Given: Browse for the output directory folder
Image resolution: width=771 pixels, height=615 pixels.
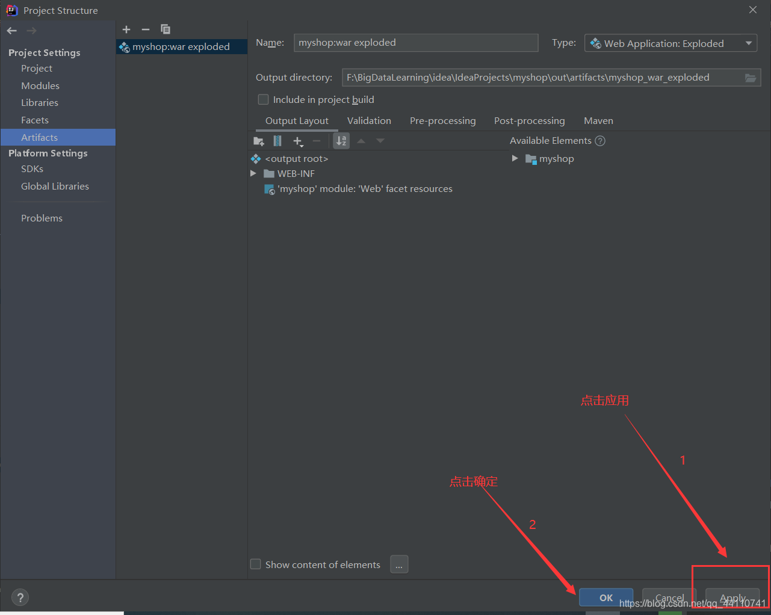Looking at the screenshot, I should coord(750,77).
